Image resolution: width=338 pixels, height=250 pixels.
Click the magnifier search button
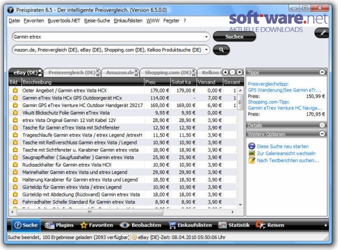click(x=221, y=49)
